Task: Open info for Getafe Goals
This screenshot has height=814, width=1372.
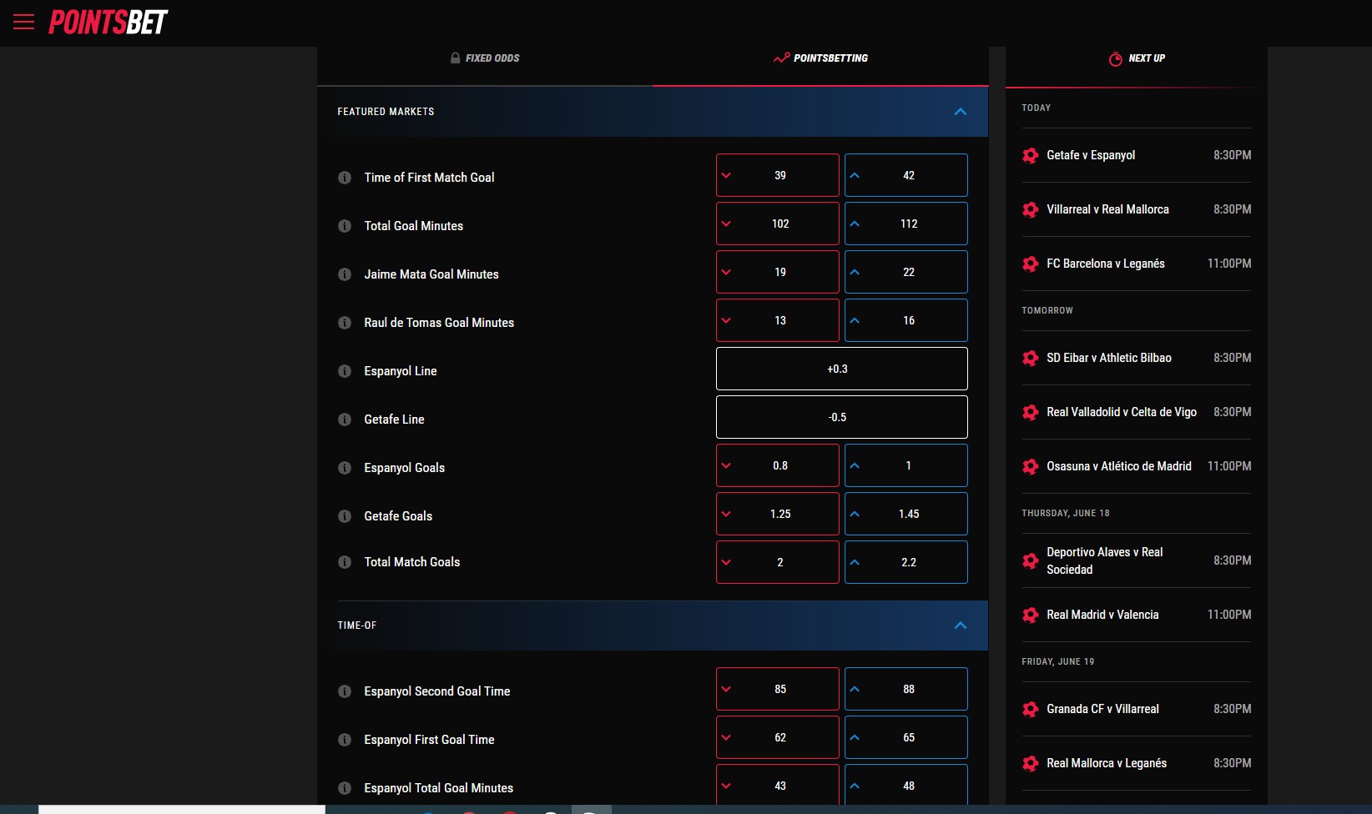Action: click(x=345, y=516)
